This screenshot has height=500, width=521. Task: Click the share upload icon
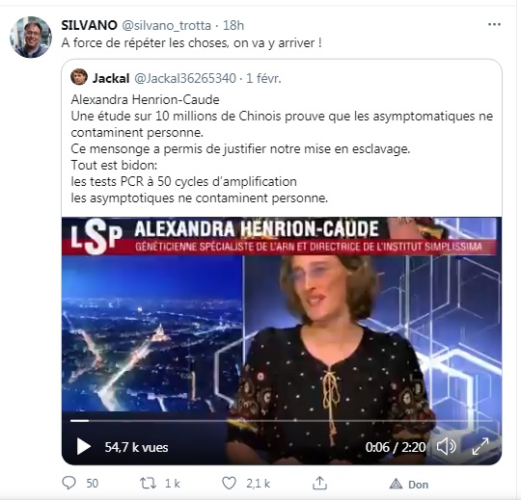[x=319, y=483]
